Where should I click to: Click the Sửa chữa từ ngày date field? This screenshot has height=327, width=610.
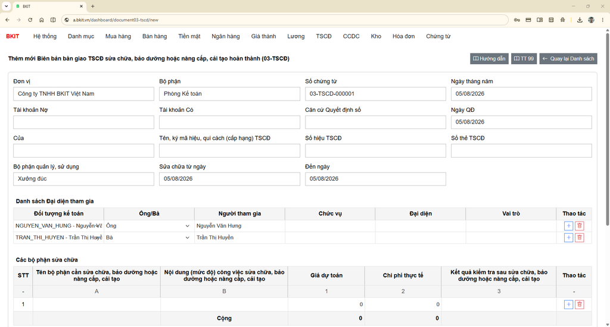pyautogui.click(x=229, y=178)
